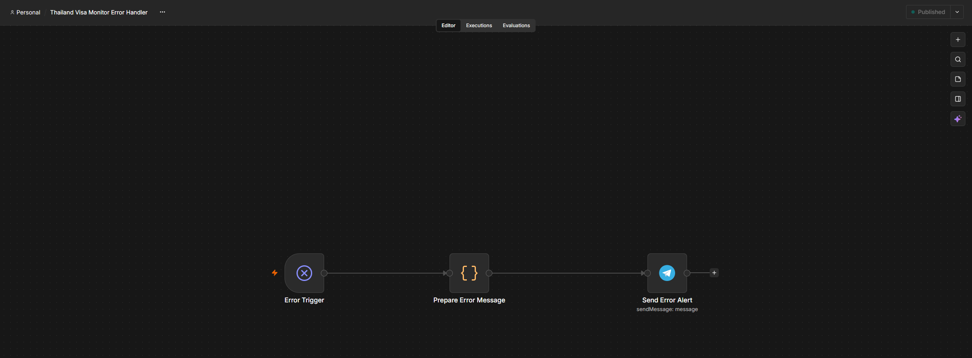The width and height of the screenshot is (972, 358).
Task: Open the workflow three-dots menu
Action: [162, 12]
